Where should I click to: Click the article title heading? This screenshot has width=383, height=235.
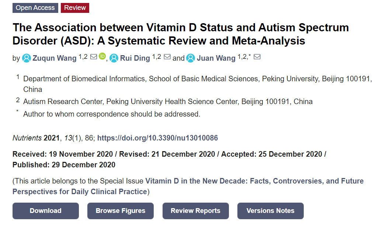point(181,34)
